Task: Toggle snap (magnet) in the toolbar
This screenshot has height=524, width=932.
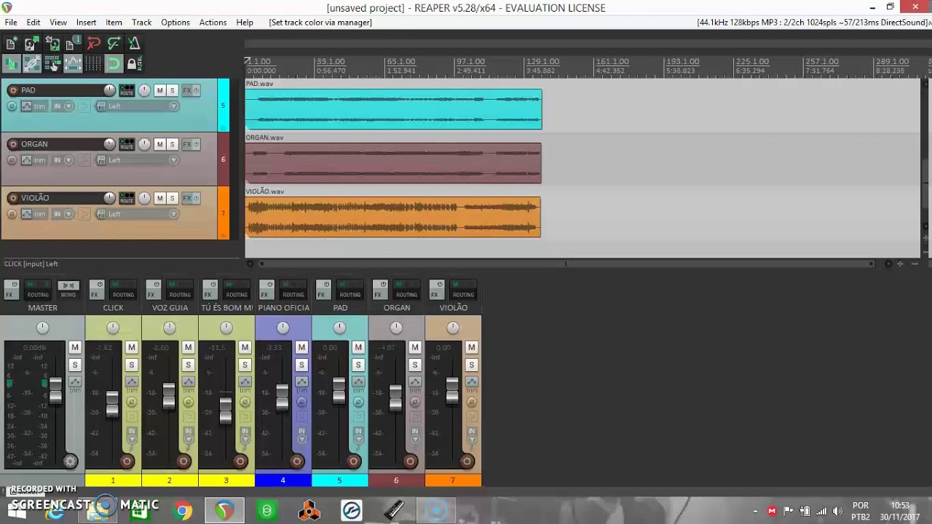Action: [x=114, y=64]
